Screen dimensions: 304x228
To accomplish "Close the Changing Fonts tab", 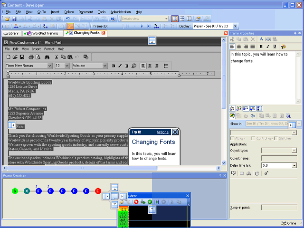I will (104, 33).
